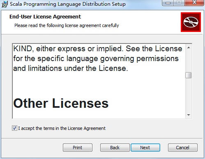Click the Scala Programming Language title bar

point(68,4)
